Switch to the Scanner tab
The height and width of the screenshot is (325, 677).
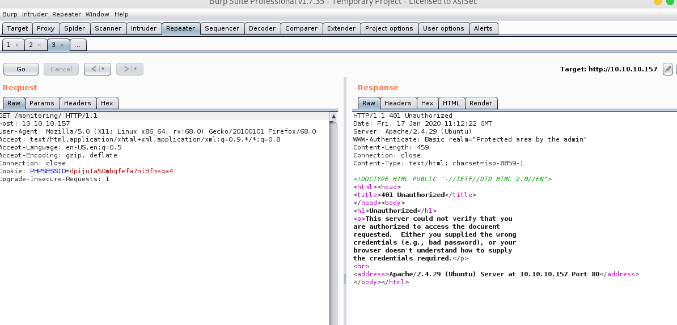108,28
